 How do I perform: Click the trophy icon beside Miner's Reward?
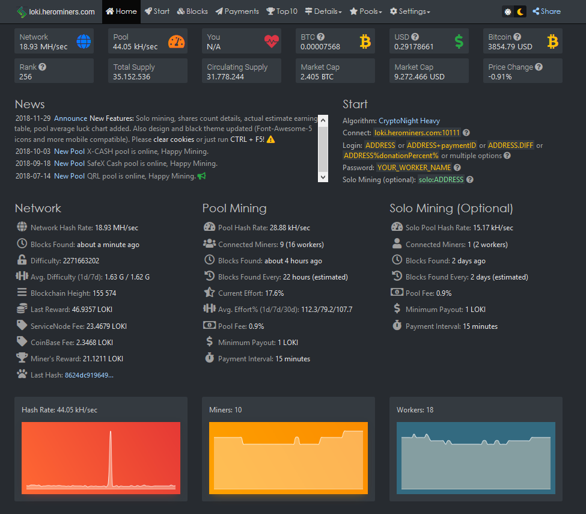pyautogui.click(x=22, y=358)
